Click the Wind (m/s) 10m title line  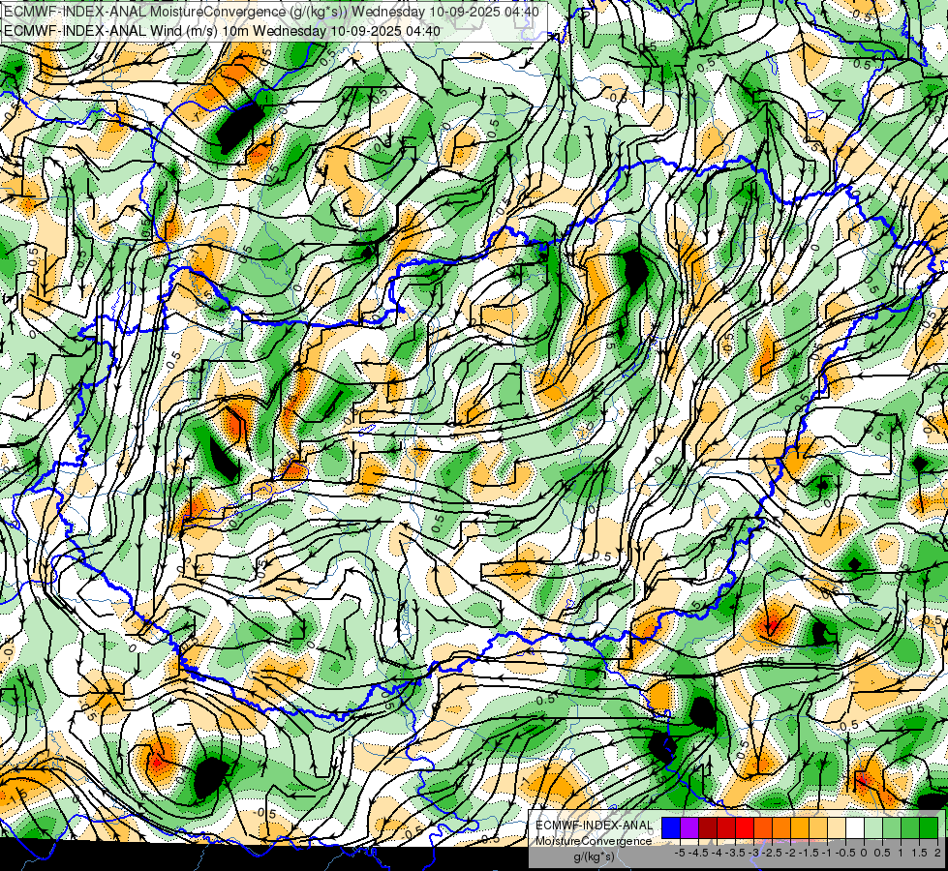click(x=222, y=30)
